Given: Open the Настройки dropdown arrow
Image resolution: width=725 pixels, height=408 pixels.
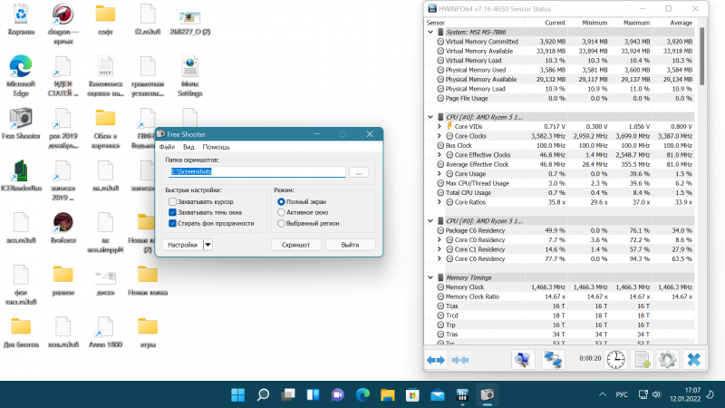Looking at the screenshot, I should coord(208,245).
